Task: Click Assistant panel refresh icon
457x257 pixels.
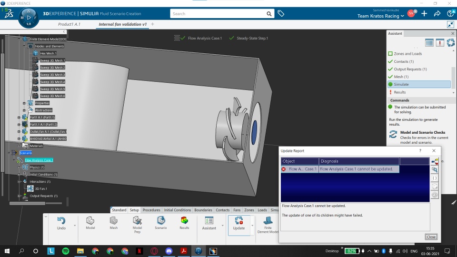Action: pos(451,43)
